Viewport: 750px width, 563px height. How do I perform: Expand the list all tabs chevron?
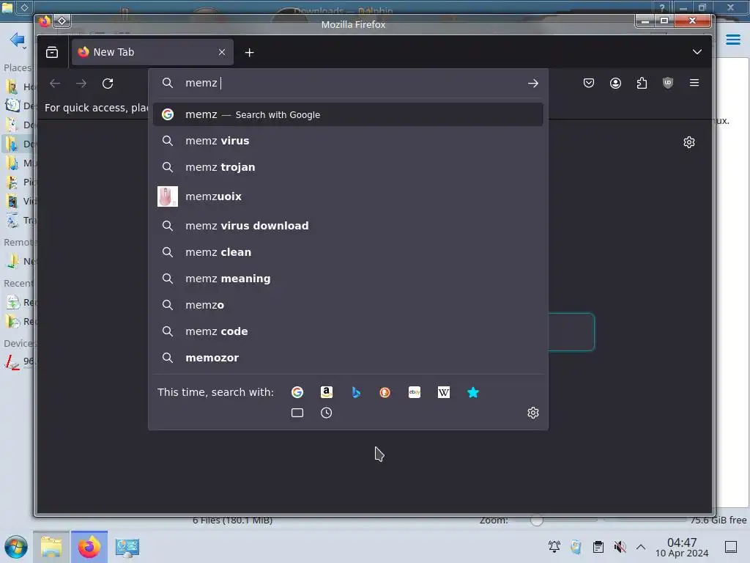[697, 52]
